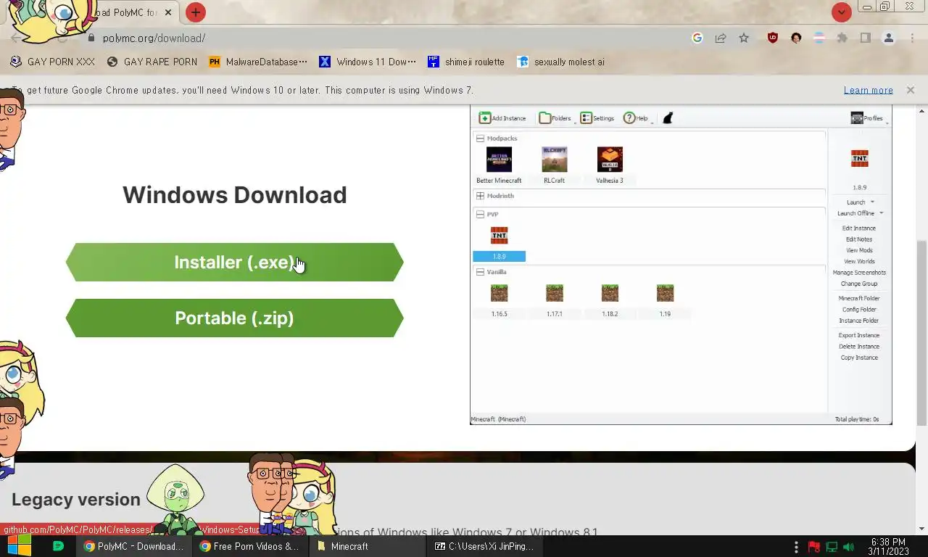
Task: Toggle the Chrome side panel
Action: (866, 38)
